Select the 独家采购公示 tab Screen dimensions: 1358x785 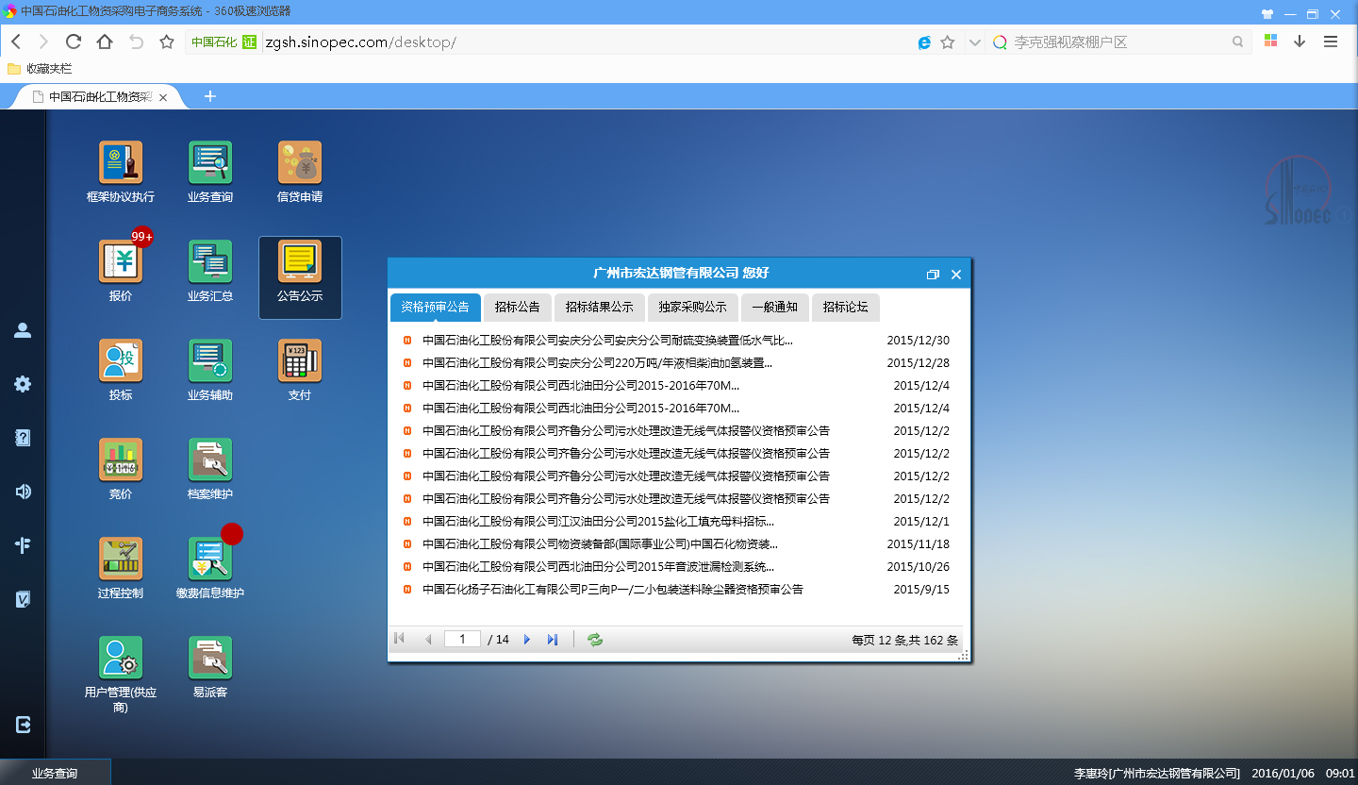[x=693, y=308]
